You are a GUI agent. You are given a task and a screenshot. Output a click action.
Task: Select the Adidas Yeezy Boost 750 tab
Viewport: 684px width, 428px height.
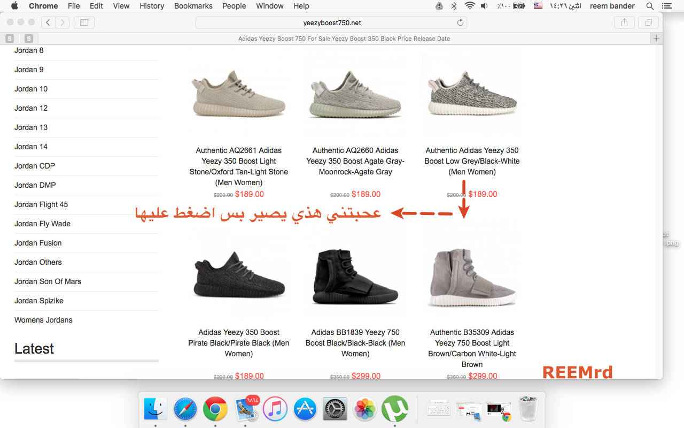pyautogui.click(x=344, y=39)
